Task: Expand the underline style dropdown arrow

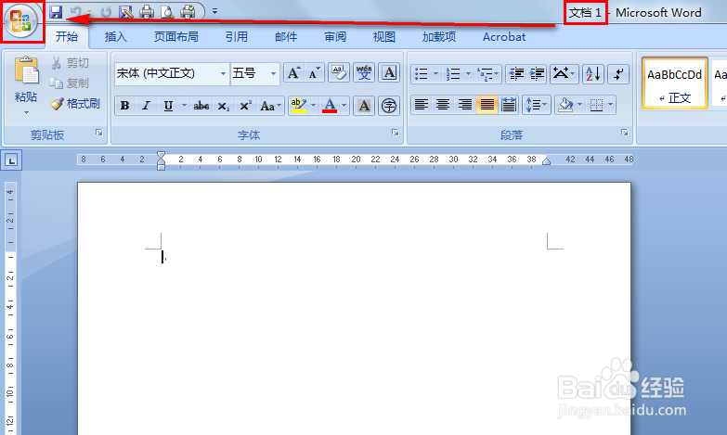Action: 184,106
